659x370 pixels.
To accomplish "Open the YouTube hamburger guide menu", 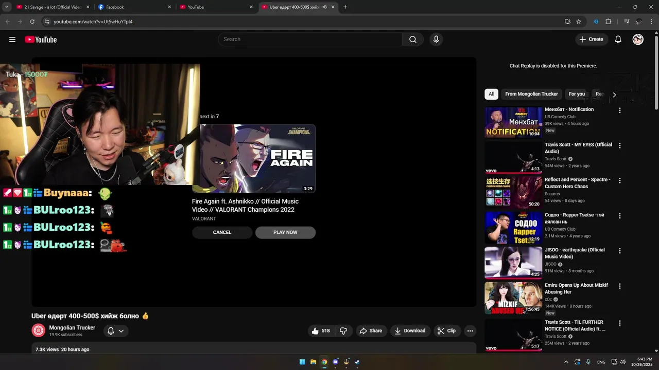I will [x=12, y=40].
